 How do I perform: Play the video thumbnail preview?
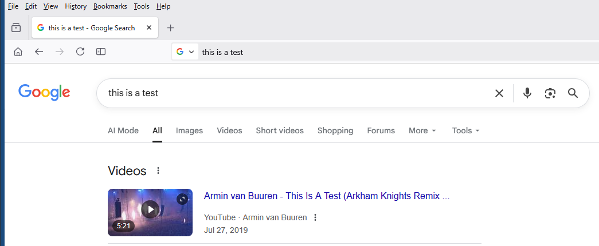tap(150, 209)
